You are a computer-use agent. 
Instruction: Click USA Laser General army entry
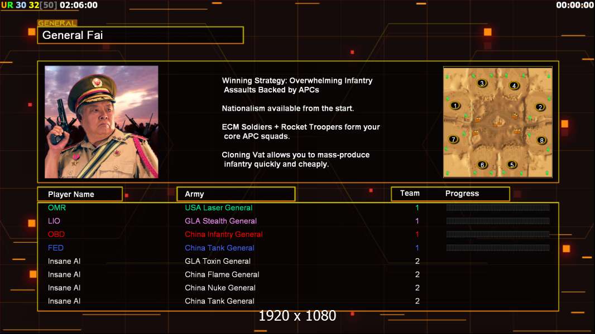(219, 208)
